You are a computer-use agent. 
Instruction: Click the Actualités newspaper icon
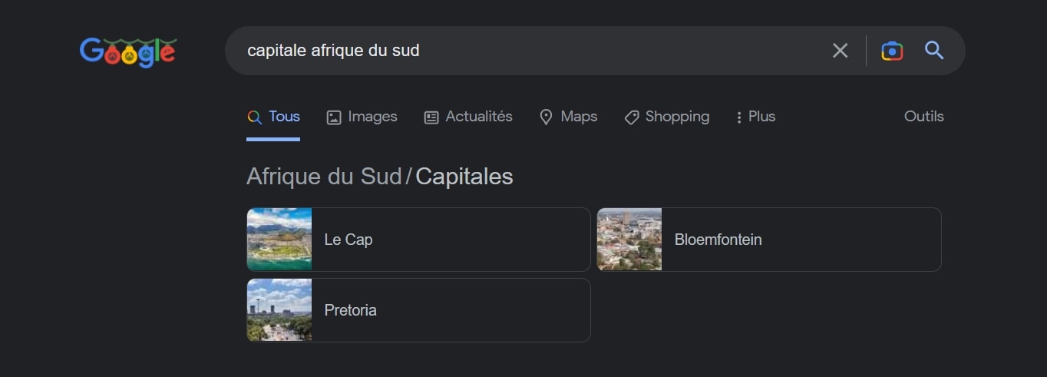click(x=431, y=117)
